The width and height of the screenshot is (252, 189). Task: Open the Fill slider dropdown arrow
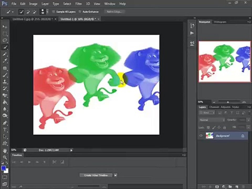point(249,128)
